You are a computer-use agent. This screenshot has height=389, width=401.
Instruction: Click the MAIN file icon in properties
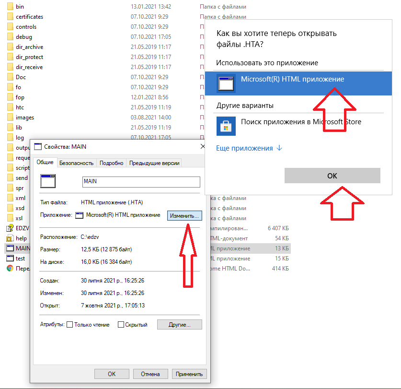coord(49,181)
